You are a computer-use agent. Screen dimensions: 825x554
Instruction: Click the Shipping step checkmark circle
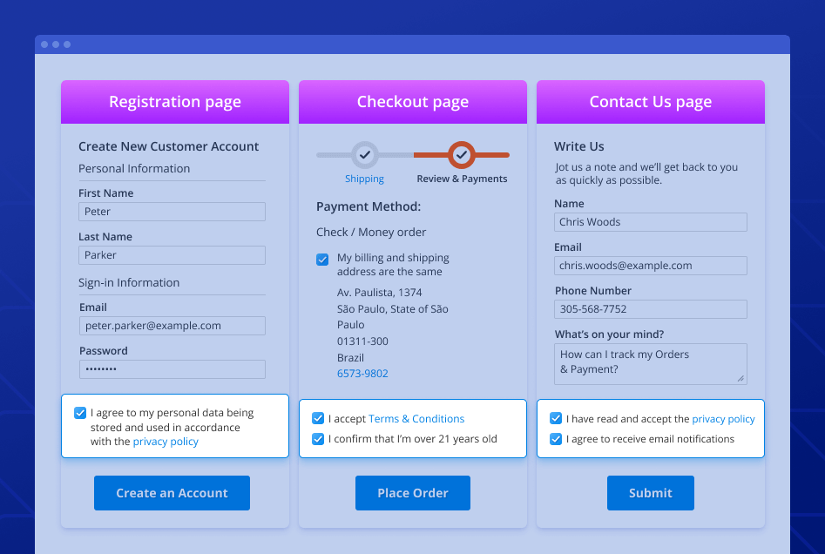coord(365,155)
